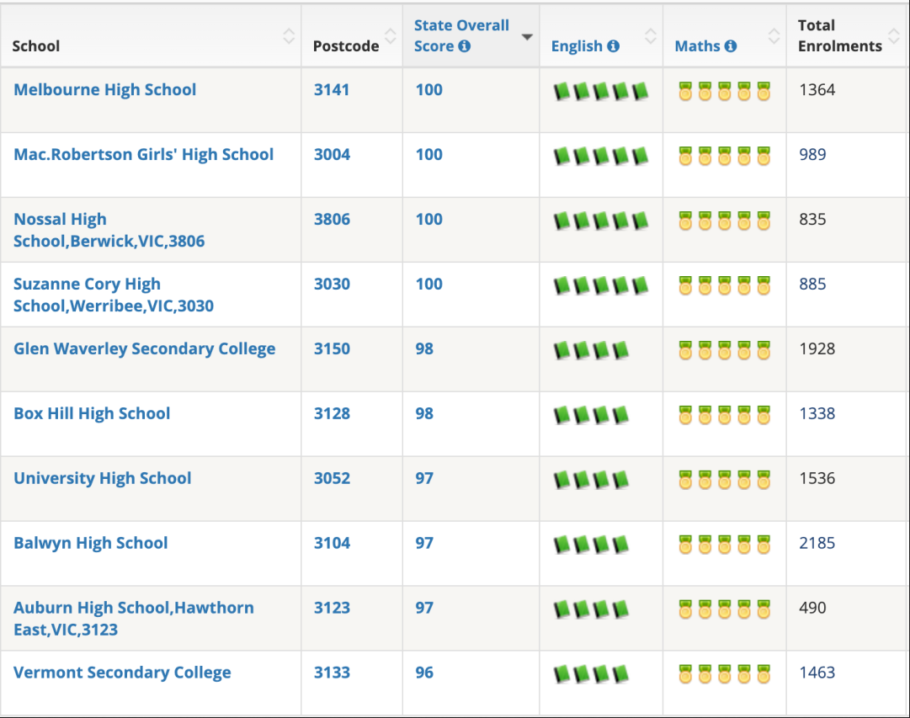This screenshot has width=910, height=718.
Task: Click enrolment figure 1463
Action: point(817,673)
